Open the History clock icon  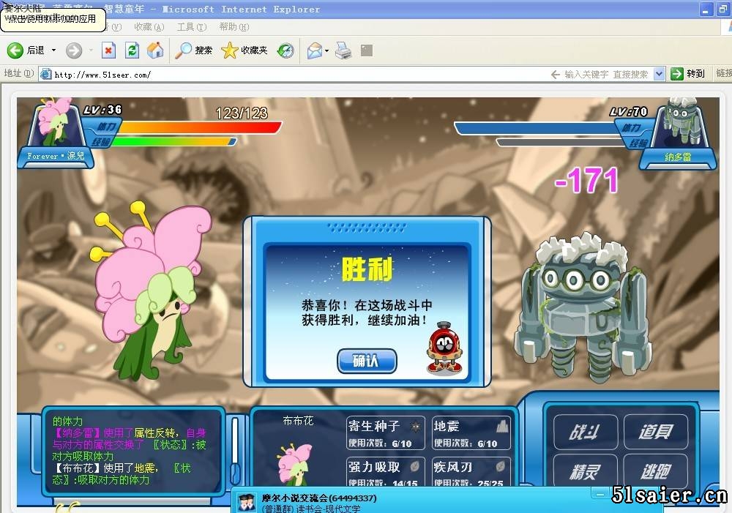pyautogui.click(x=285, y=50)
